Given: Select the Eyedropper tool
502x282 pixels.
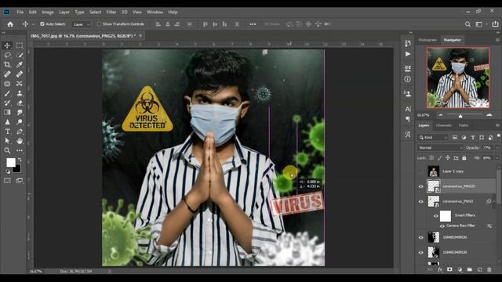Looking at the screenshot, I should (x=19, y=64).
